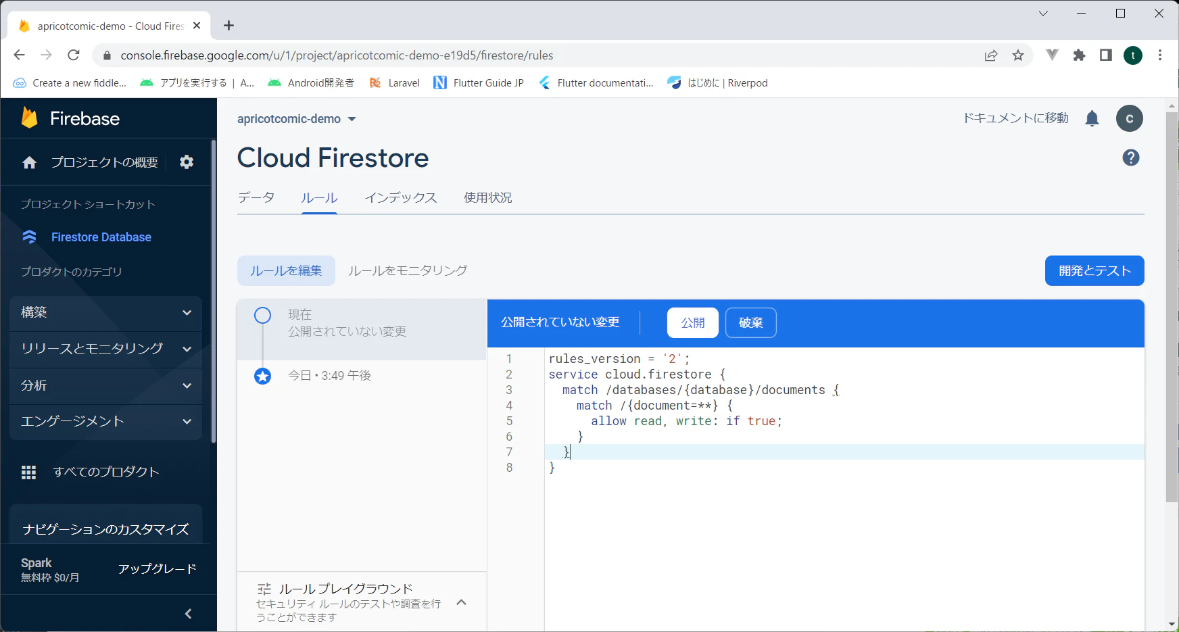The width and height of the screenshot is (1179, 632).
Task: Open the account avatar in the Firebase console header
Action: 1129,118
